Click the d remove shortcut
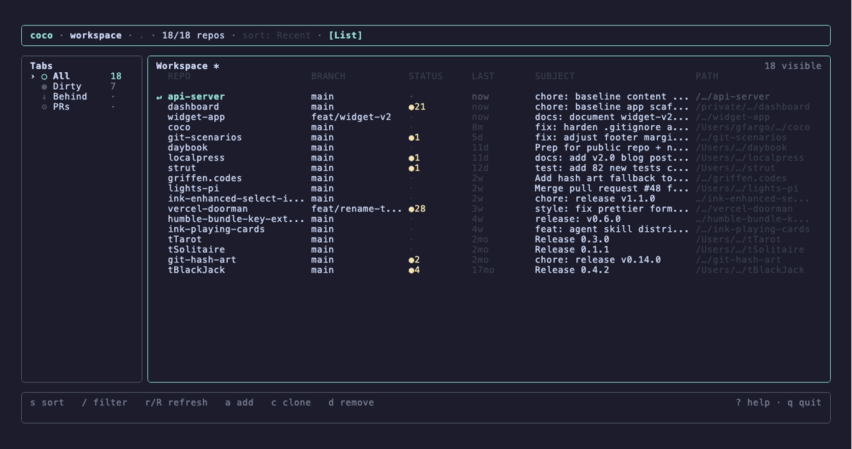852x449 pixels. [x=351, y=402]
